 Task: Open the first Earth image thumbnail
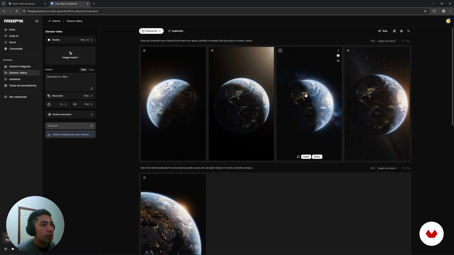tap(173, 104)
